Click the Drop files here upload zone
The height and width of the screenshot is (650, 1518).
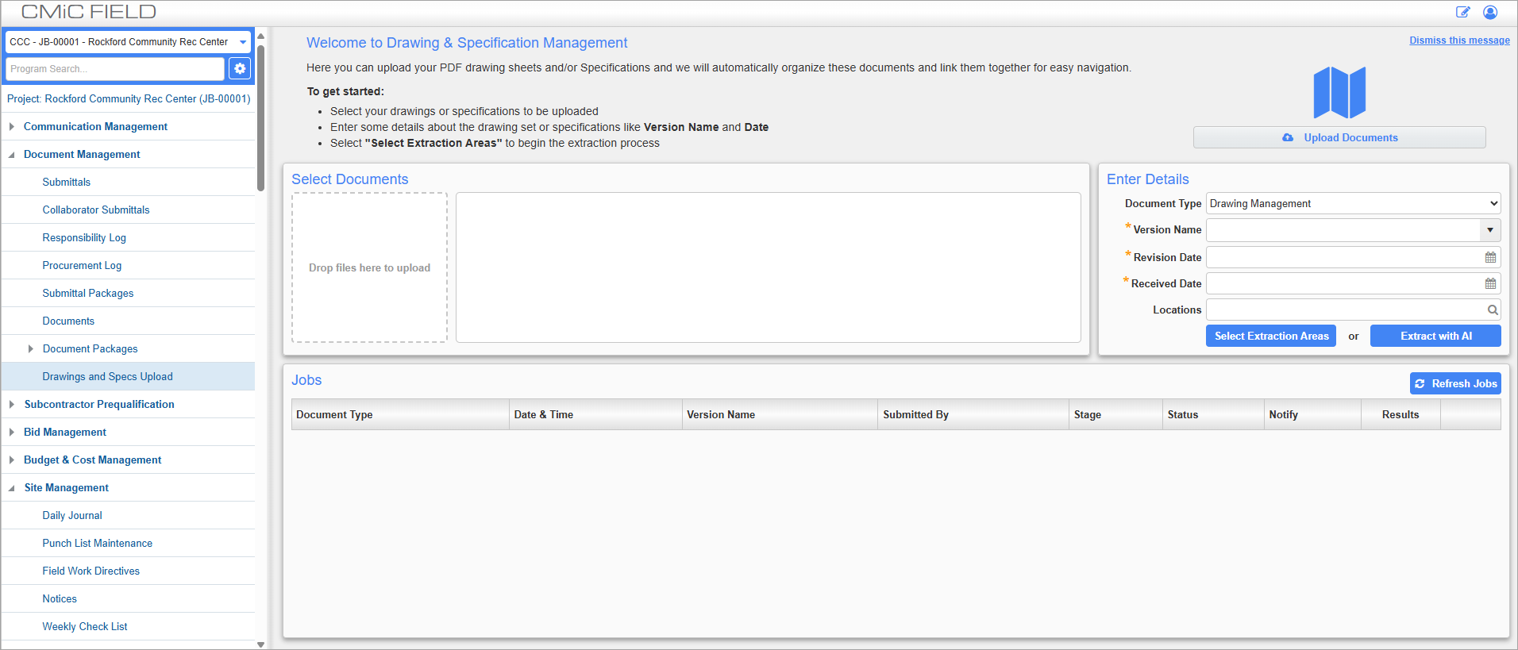[x=369, y=267]
